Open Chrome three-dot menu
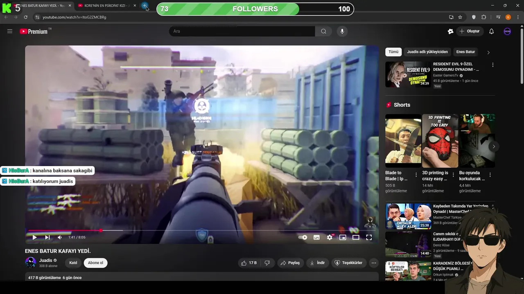The image size is (524, 294). (x=518, y=17)
